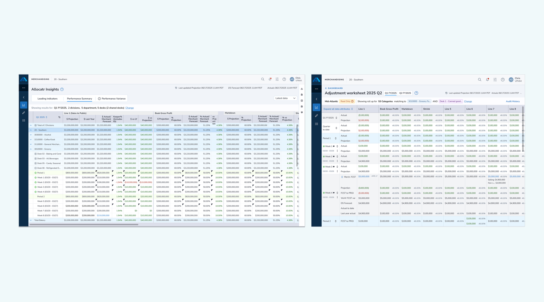This screenshot has height=302, width=544.
Task: Open filter settings sliders in Insights header
Action: pos(277,79)
